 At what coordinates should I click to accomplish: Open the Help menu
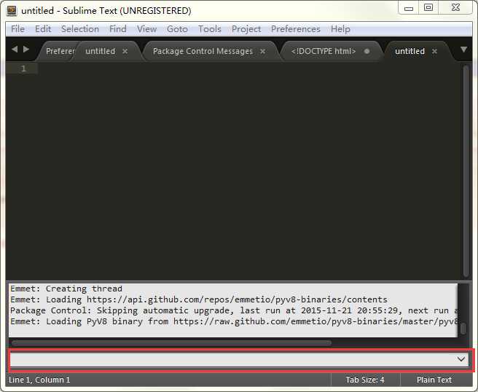pos(340,29)
